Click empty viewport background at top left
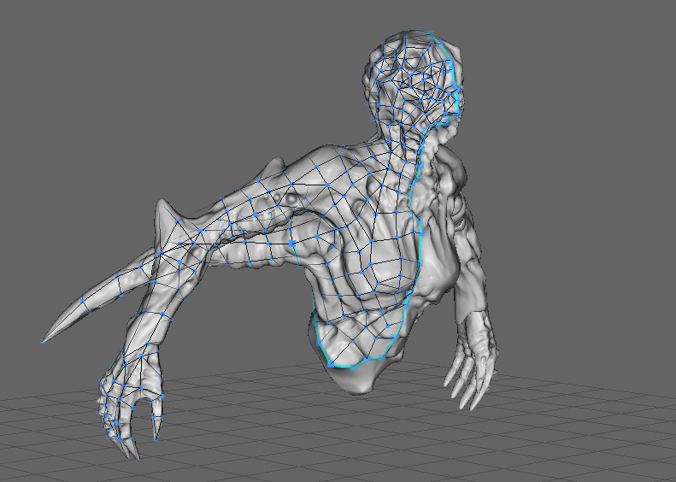 point(85,68)
